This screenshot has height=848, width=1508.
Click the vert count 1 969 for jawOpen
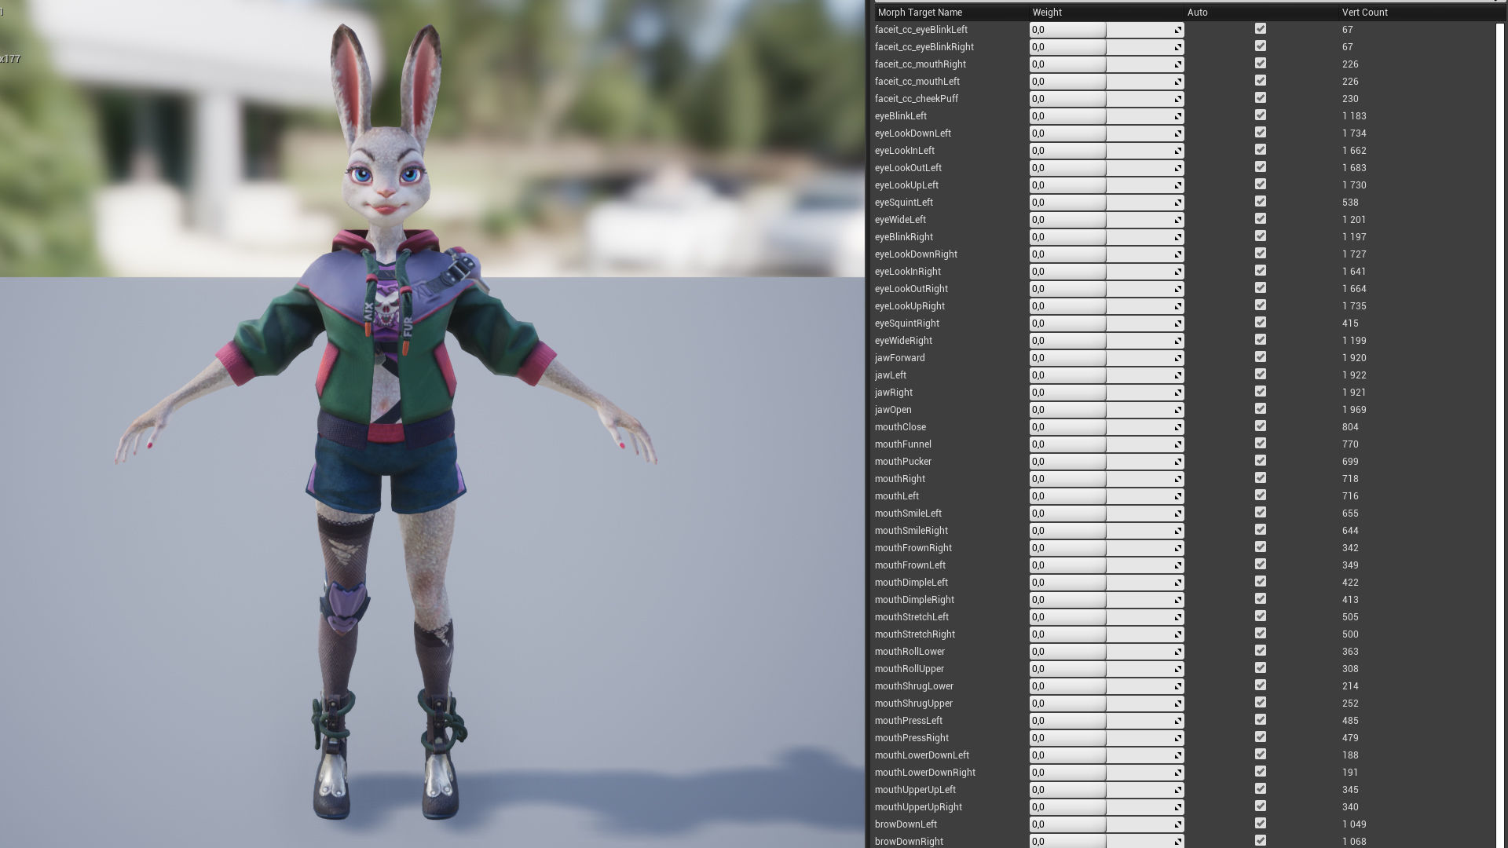1354,410
